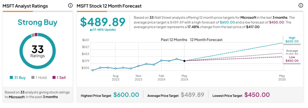Select the '12 Month Forecast' chart label
Viewport: 308px width, 108px height.
[x=206, y=40]
